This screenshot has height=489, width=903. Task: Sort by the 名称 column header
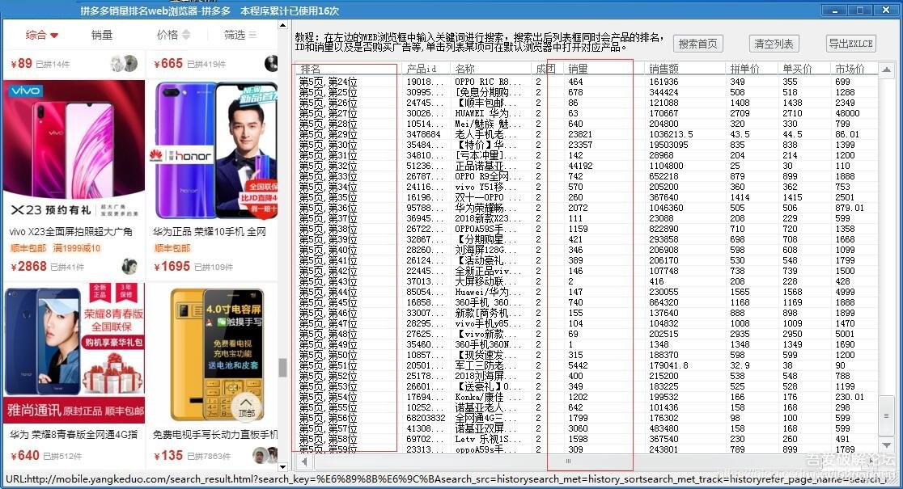pyautogui.click(x=490, y=69)
